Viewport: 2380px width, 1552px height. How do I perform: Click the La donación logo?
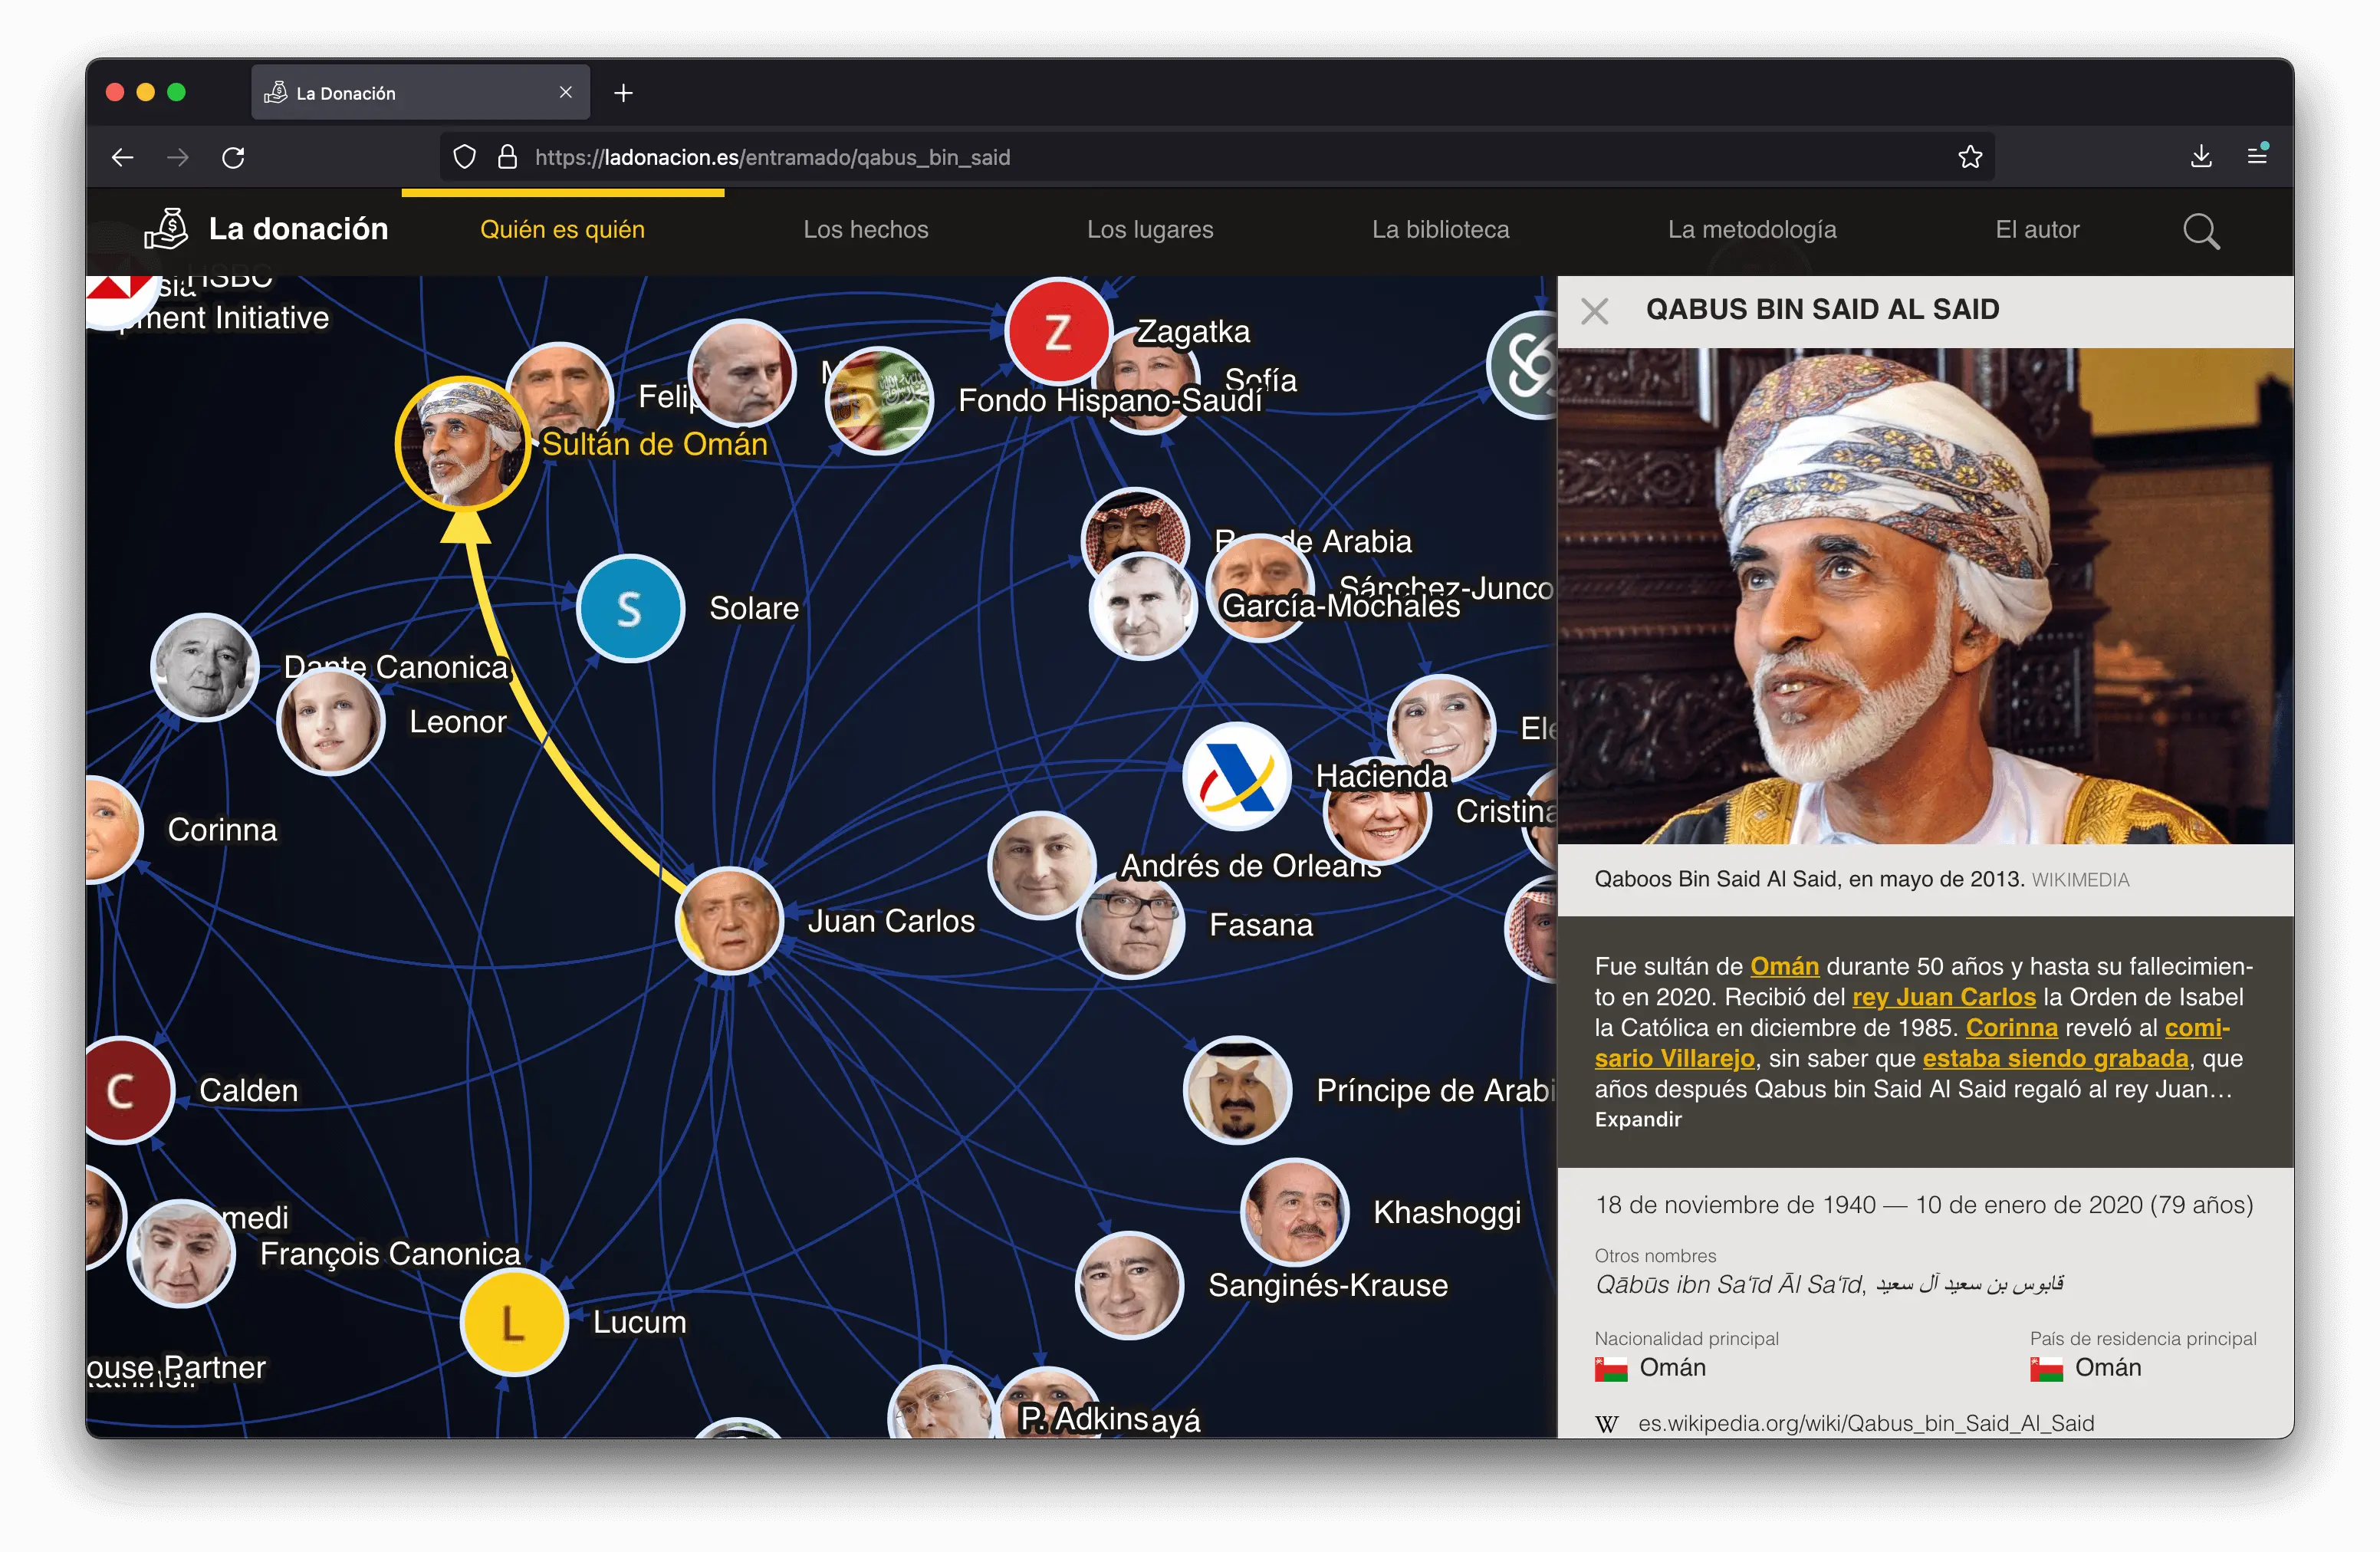(x=266, y=229)
